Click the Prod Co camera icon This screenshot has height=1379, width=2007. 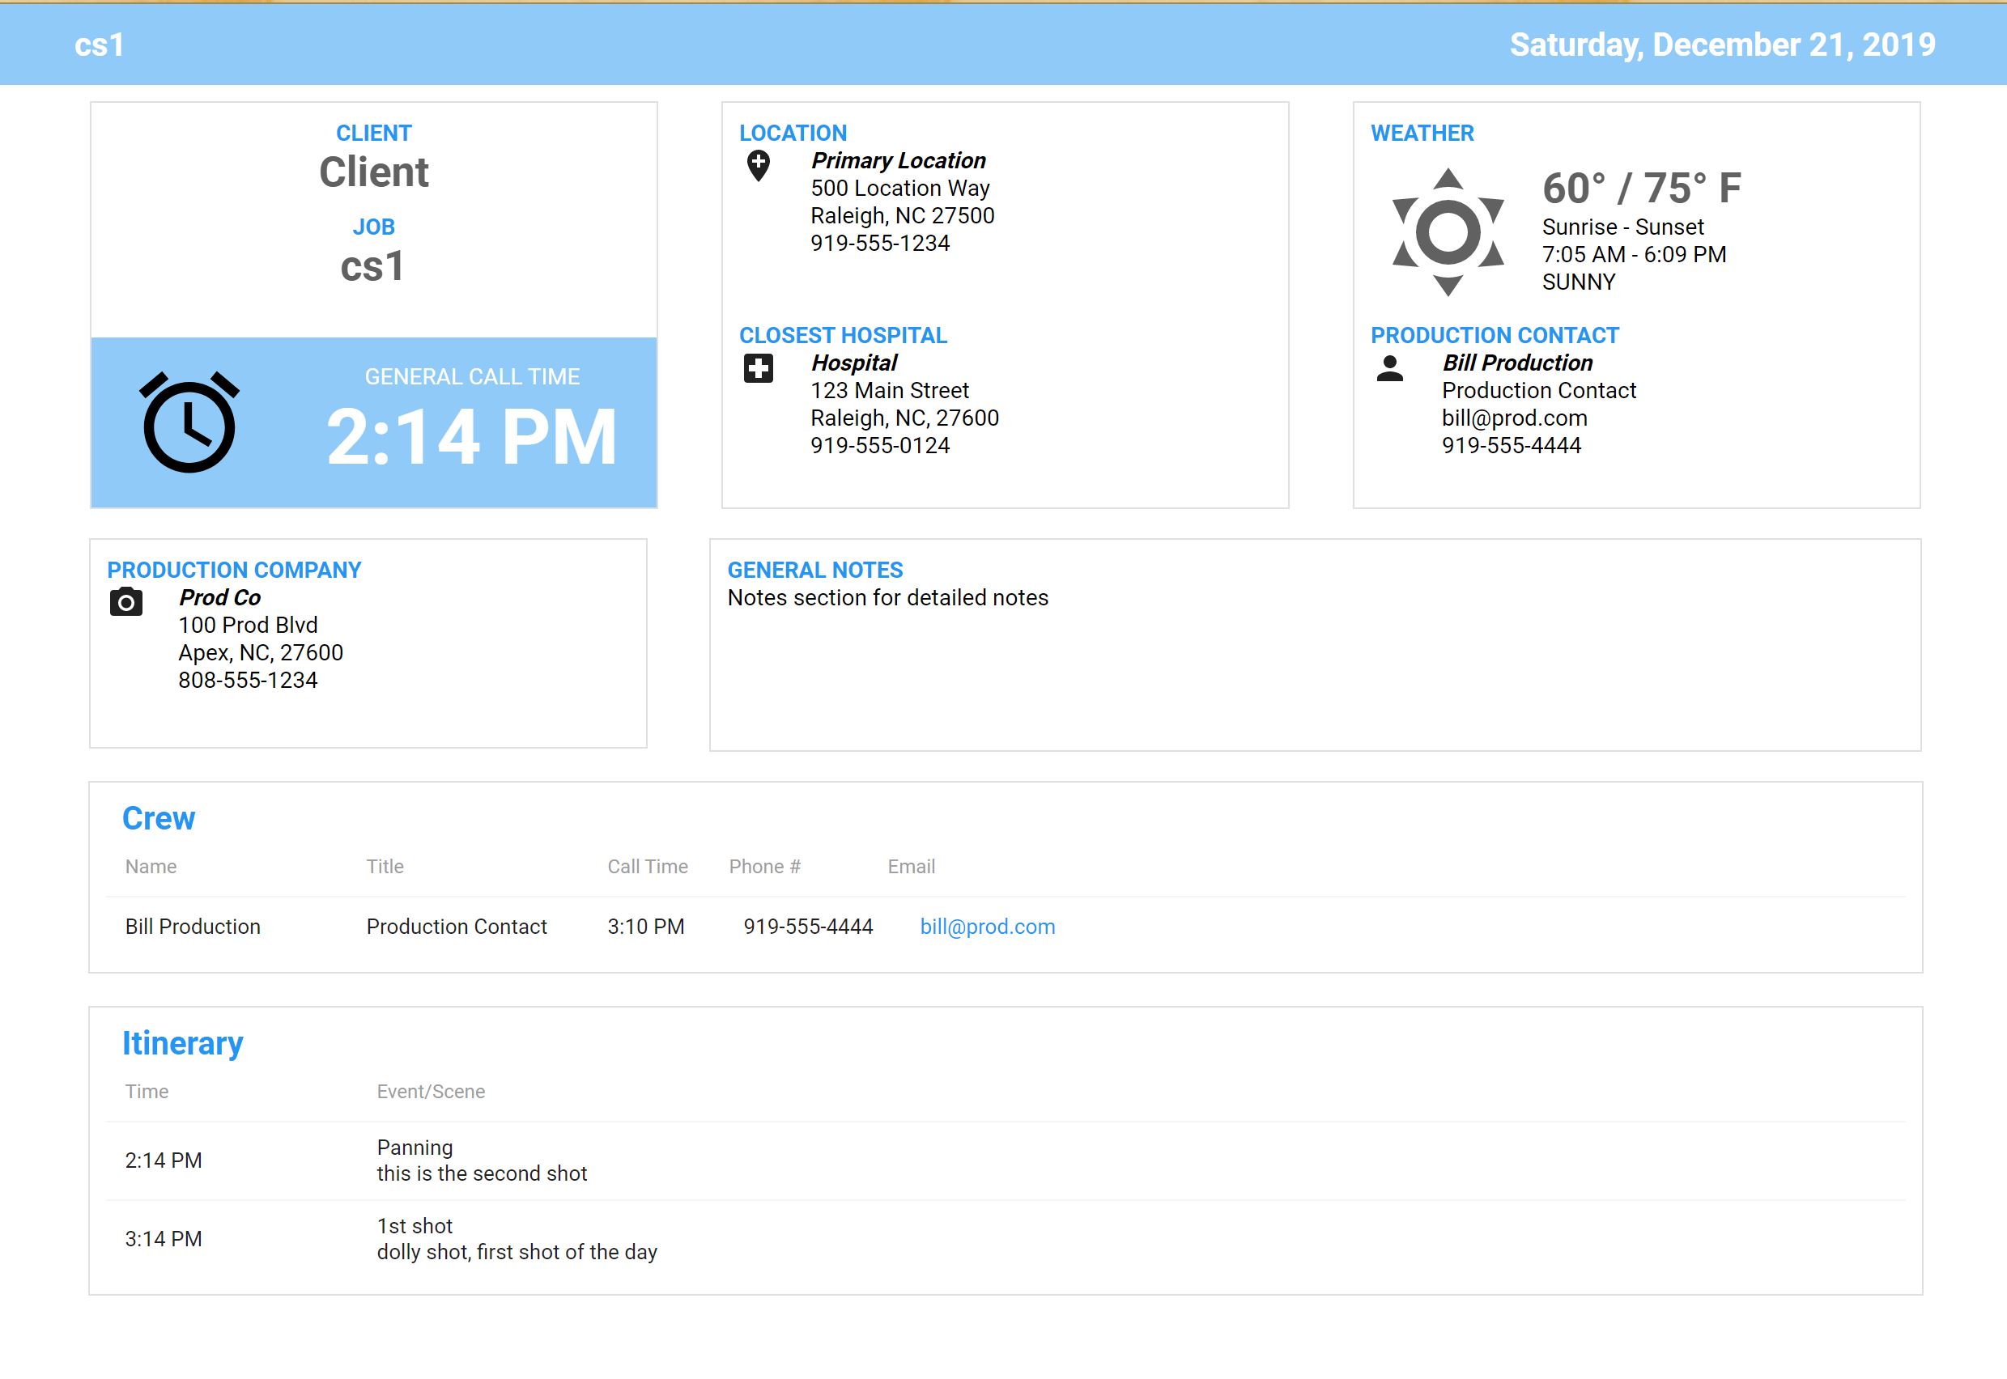126,601
